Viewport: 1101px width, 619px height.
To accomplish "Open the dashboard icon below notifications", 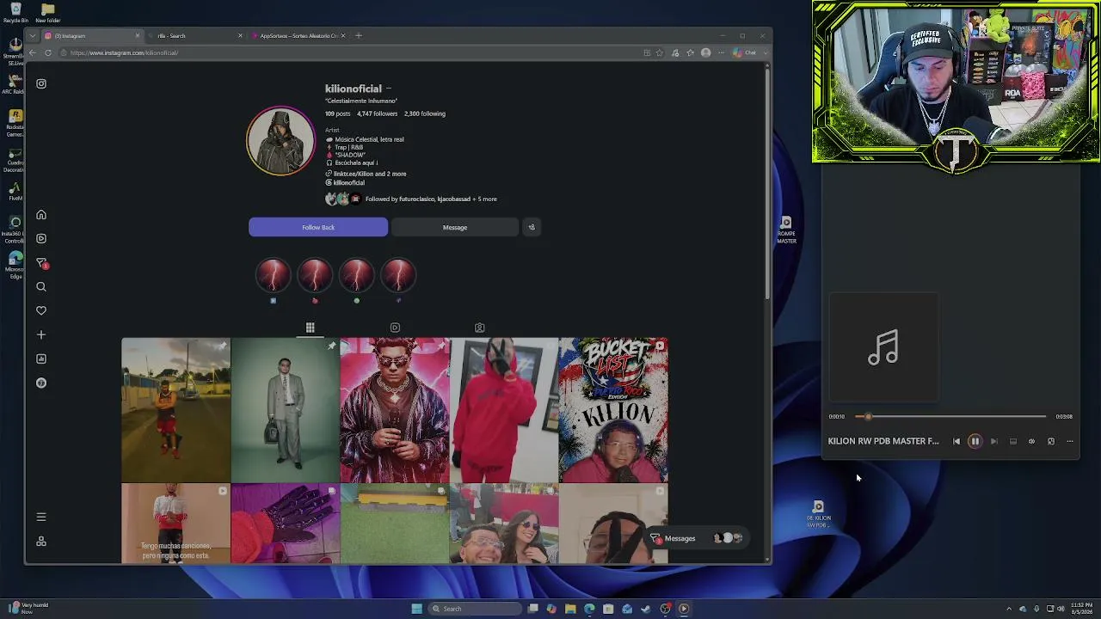I will (41, 359).
